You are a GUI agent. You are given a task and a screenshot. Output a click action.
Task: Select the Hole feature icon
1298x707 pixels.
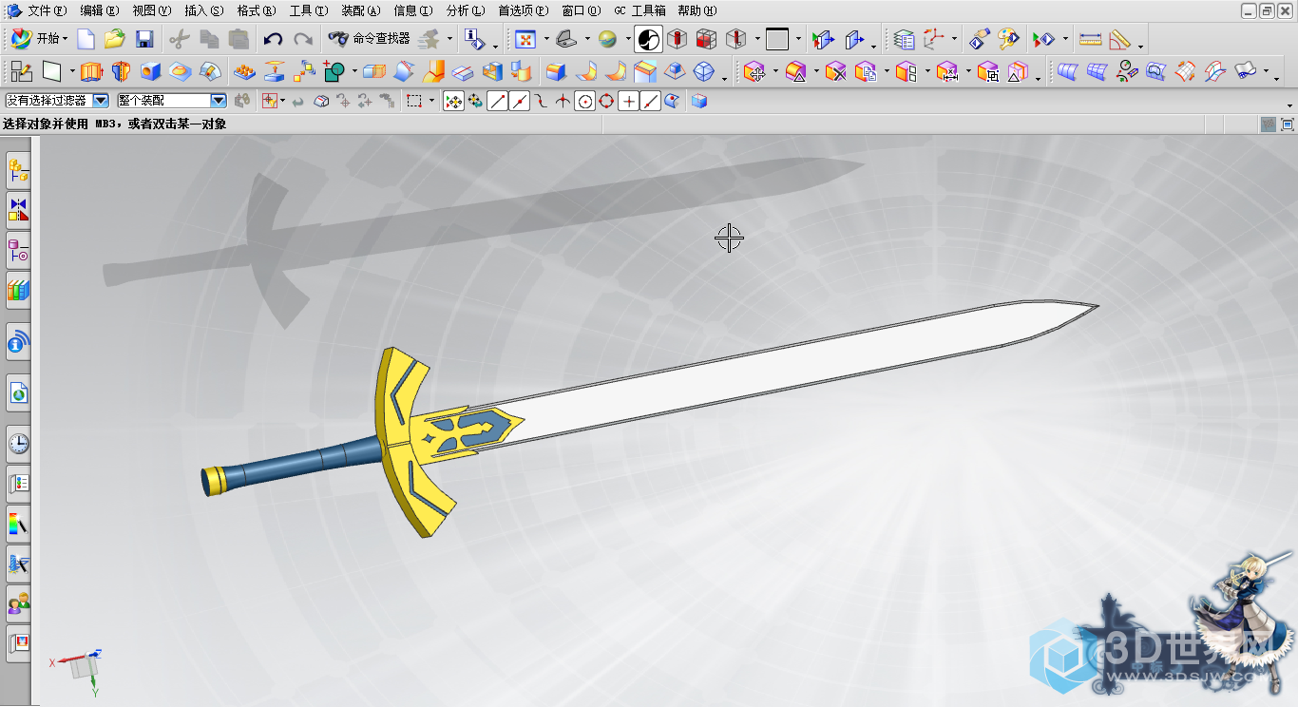(x=150, y=71)
